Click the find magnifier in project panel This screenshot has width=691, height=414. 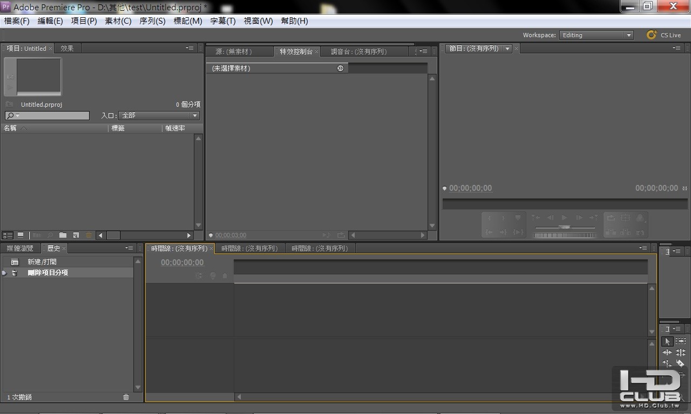click(x=50, y=236)
